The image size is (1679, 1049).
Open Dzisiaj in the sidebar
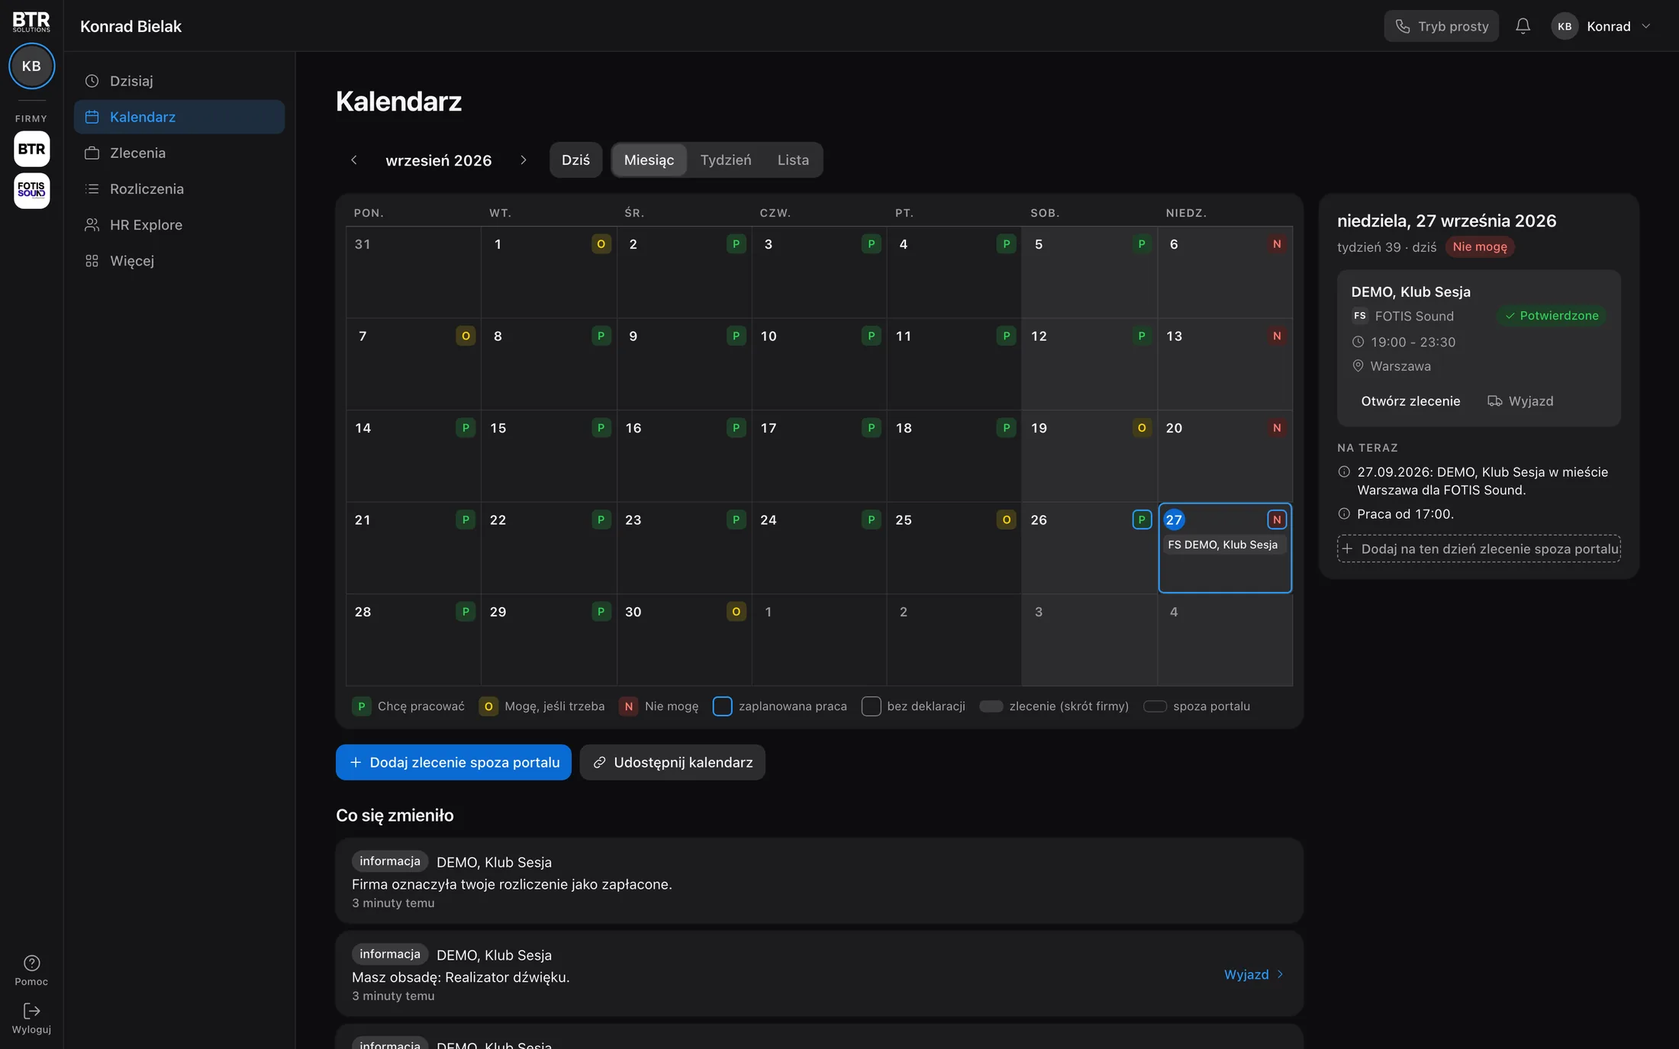pyautogui.click(x=179, y=81)
